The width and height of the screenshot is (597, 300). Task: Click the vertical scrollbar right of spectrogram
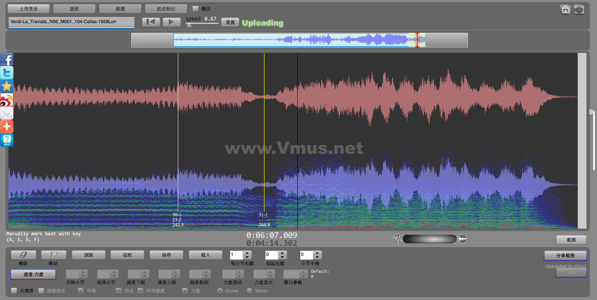click(582, 141)
